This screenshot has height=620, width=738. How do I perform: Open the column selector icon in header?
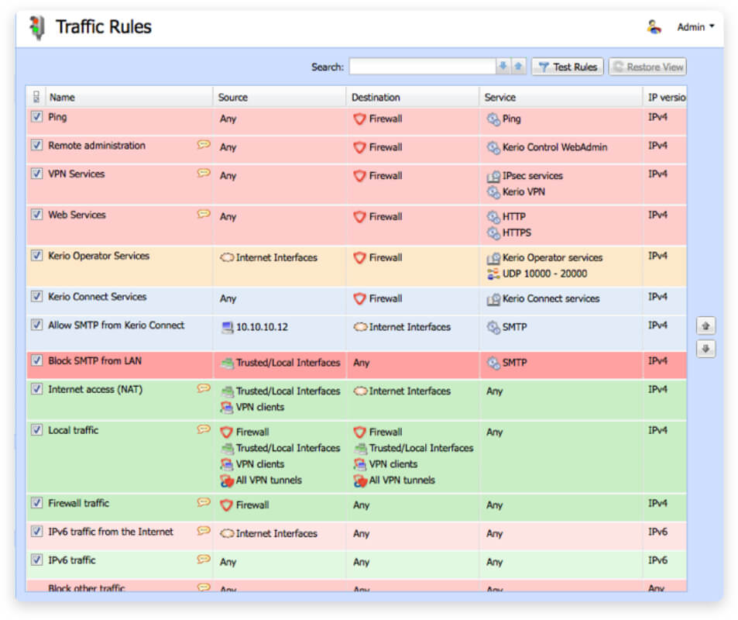(x=36, y=97)
